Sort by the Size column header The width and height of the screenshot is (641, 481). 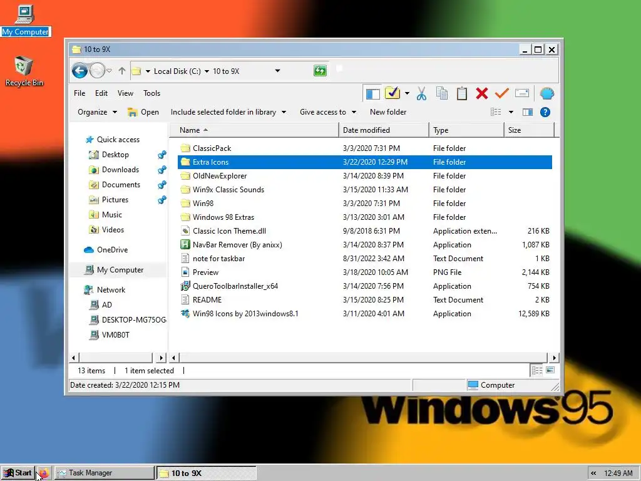coord(530,130)
